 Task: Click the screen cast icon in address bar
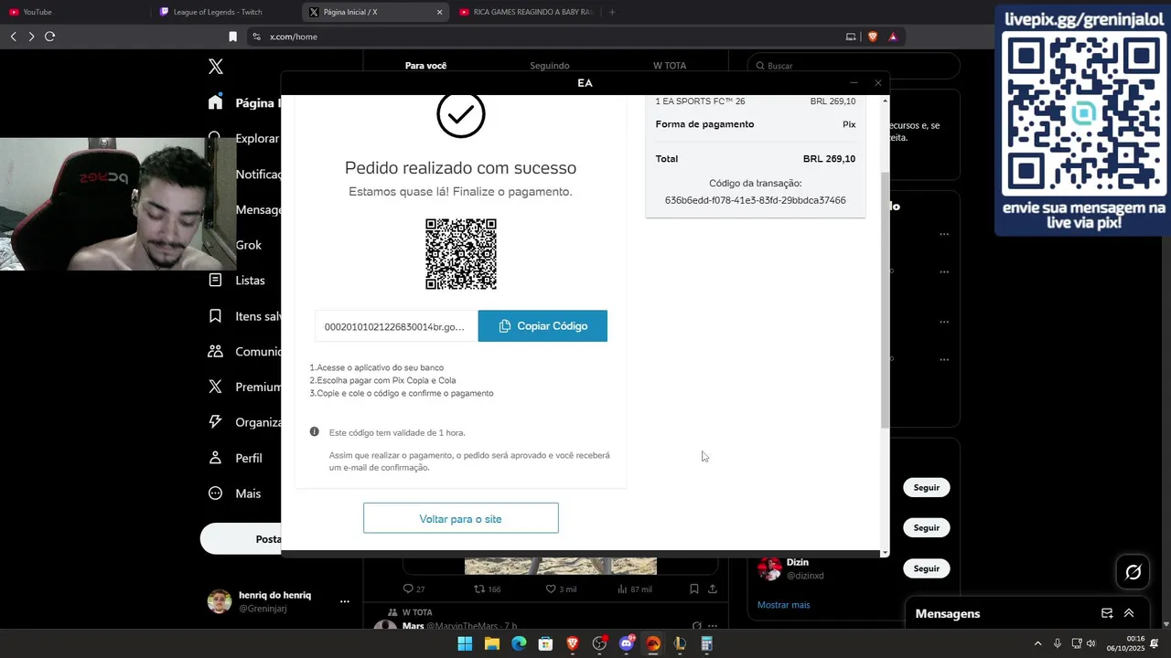[851, 37]
